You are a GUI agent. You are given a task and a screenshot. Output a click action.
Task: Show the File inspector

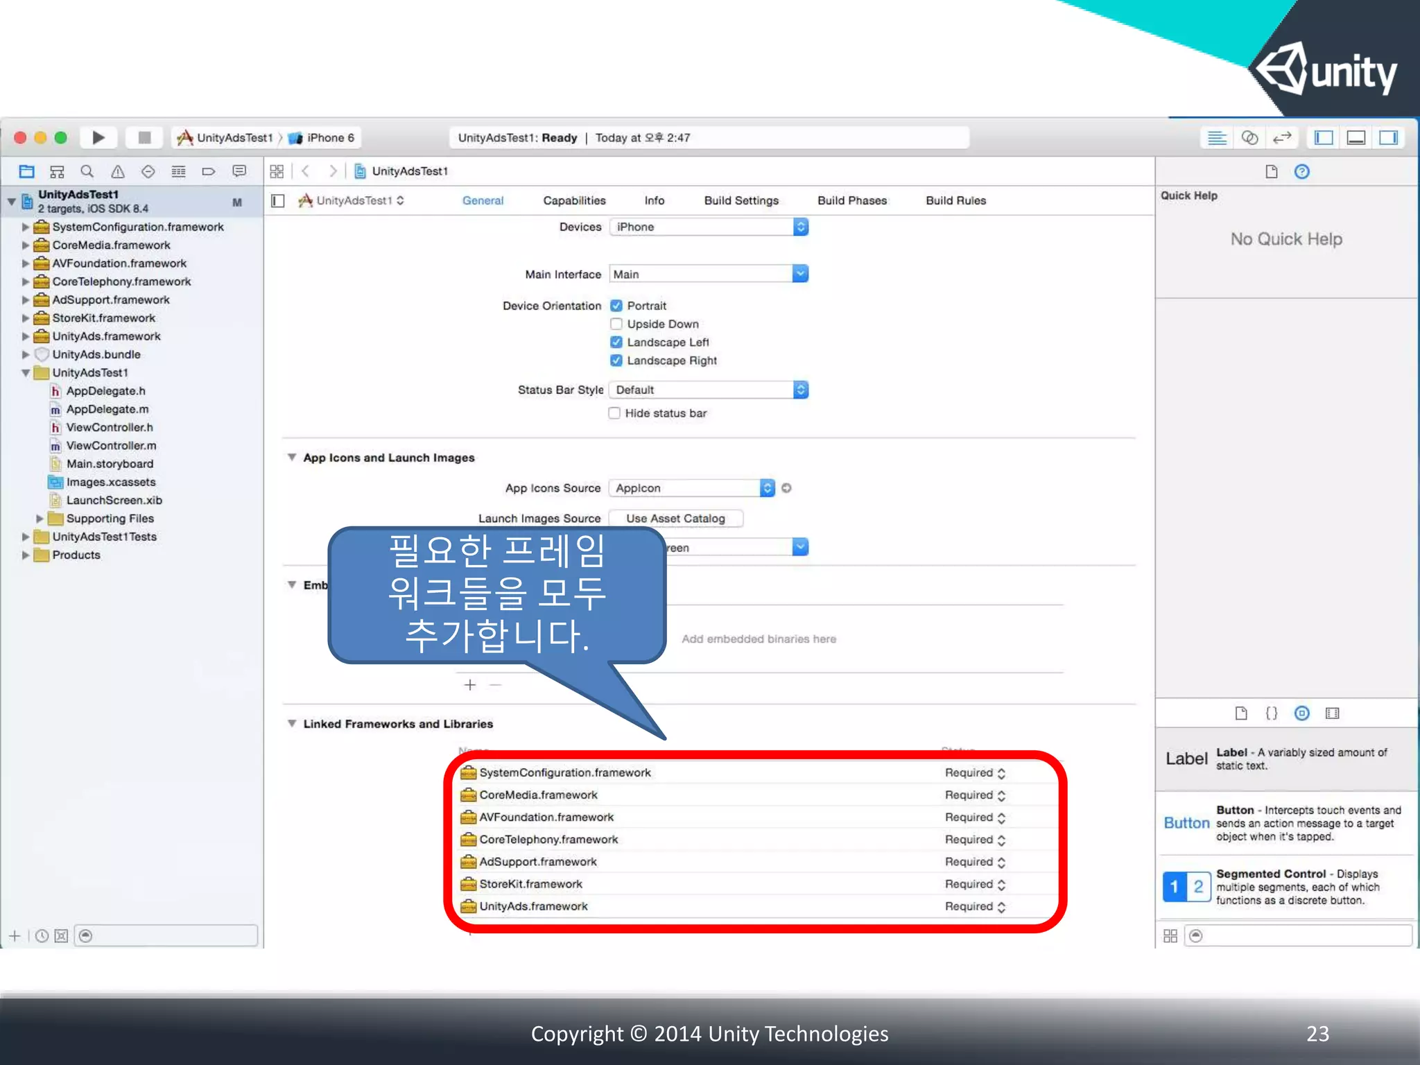pos(1272,172)
